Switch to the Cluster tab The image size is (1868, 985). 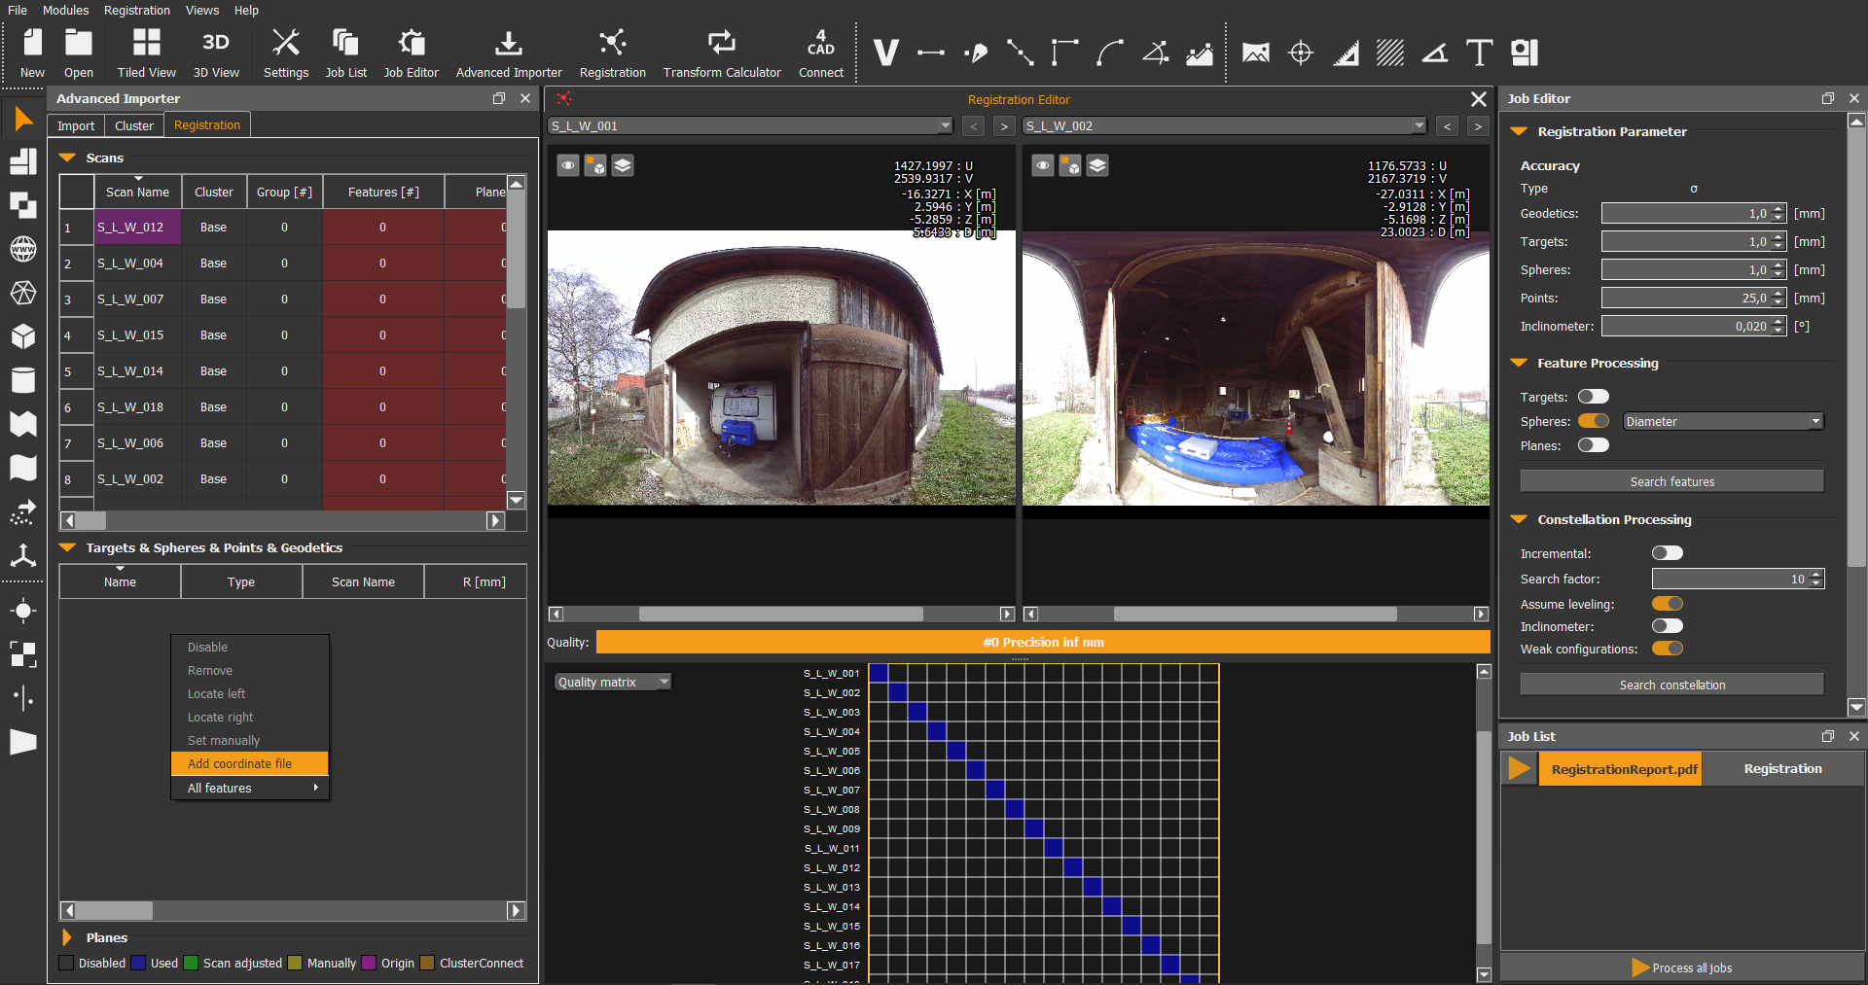click(x=133, y=124)
